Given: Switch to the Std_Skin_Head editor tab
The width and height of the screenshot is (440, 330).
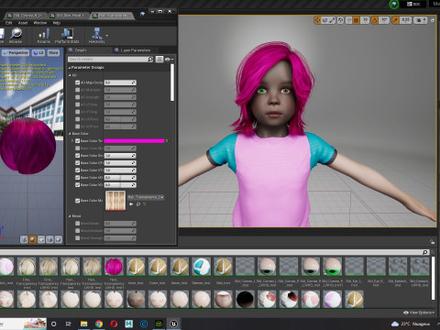Looking at the screenshot, I should pyautogui.click(x=70, y=15).
